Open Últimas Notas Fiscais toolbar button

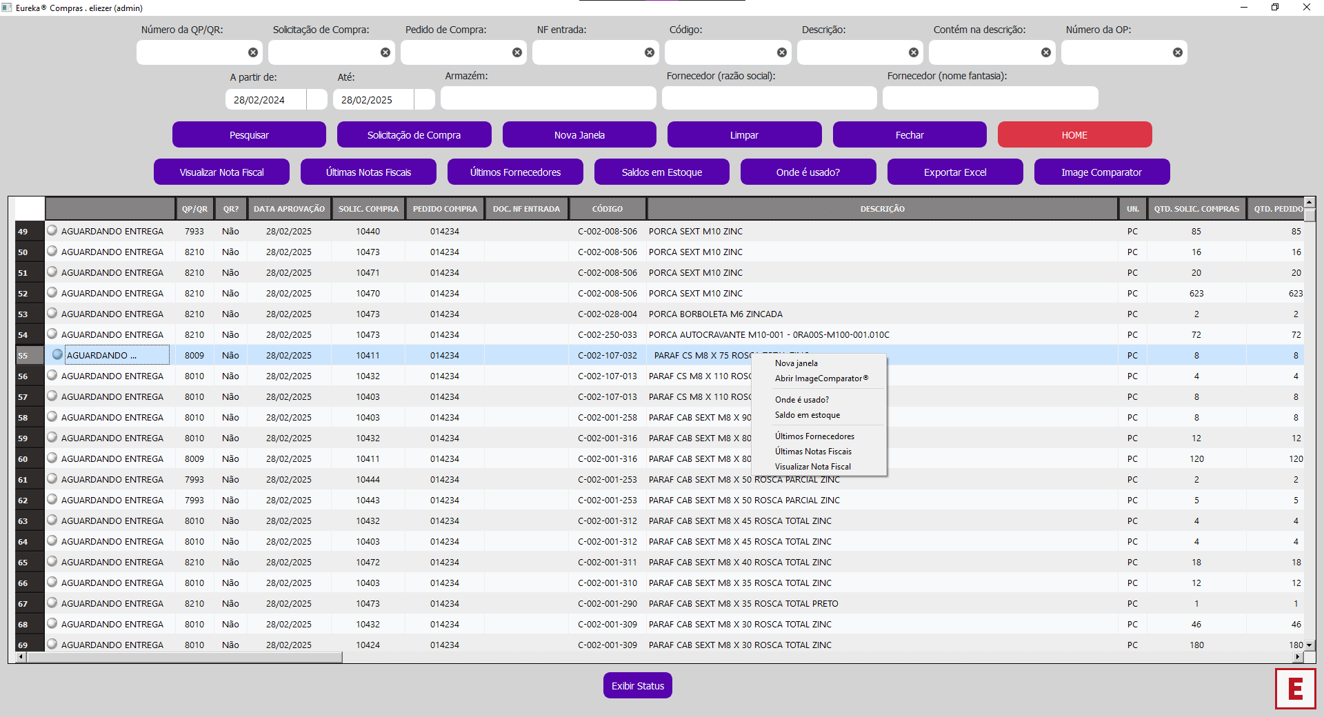coord(368,172)
